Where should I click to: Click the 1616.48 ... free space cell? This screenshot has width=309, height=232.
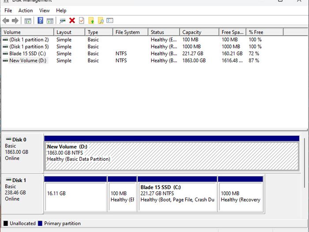(232, 61)
